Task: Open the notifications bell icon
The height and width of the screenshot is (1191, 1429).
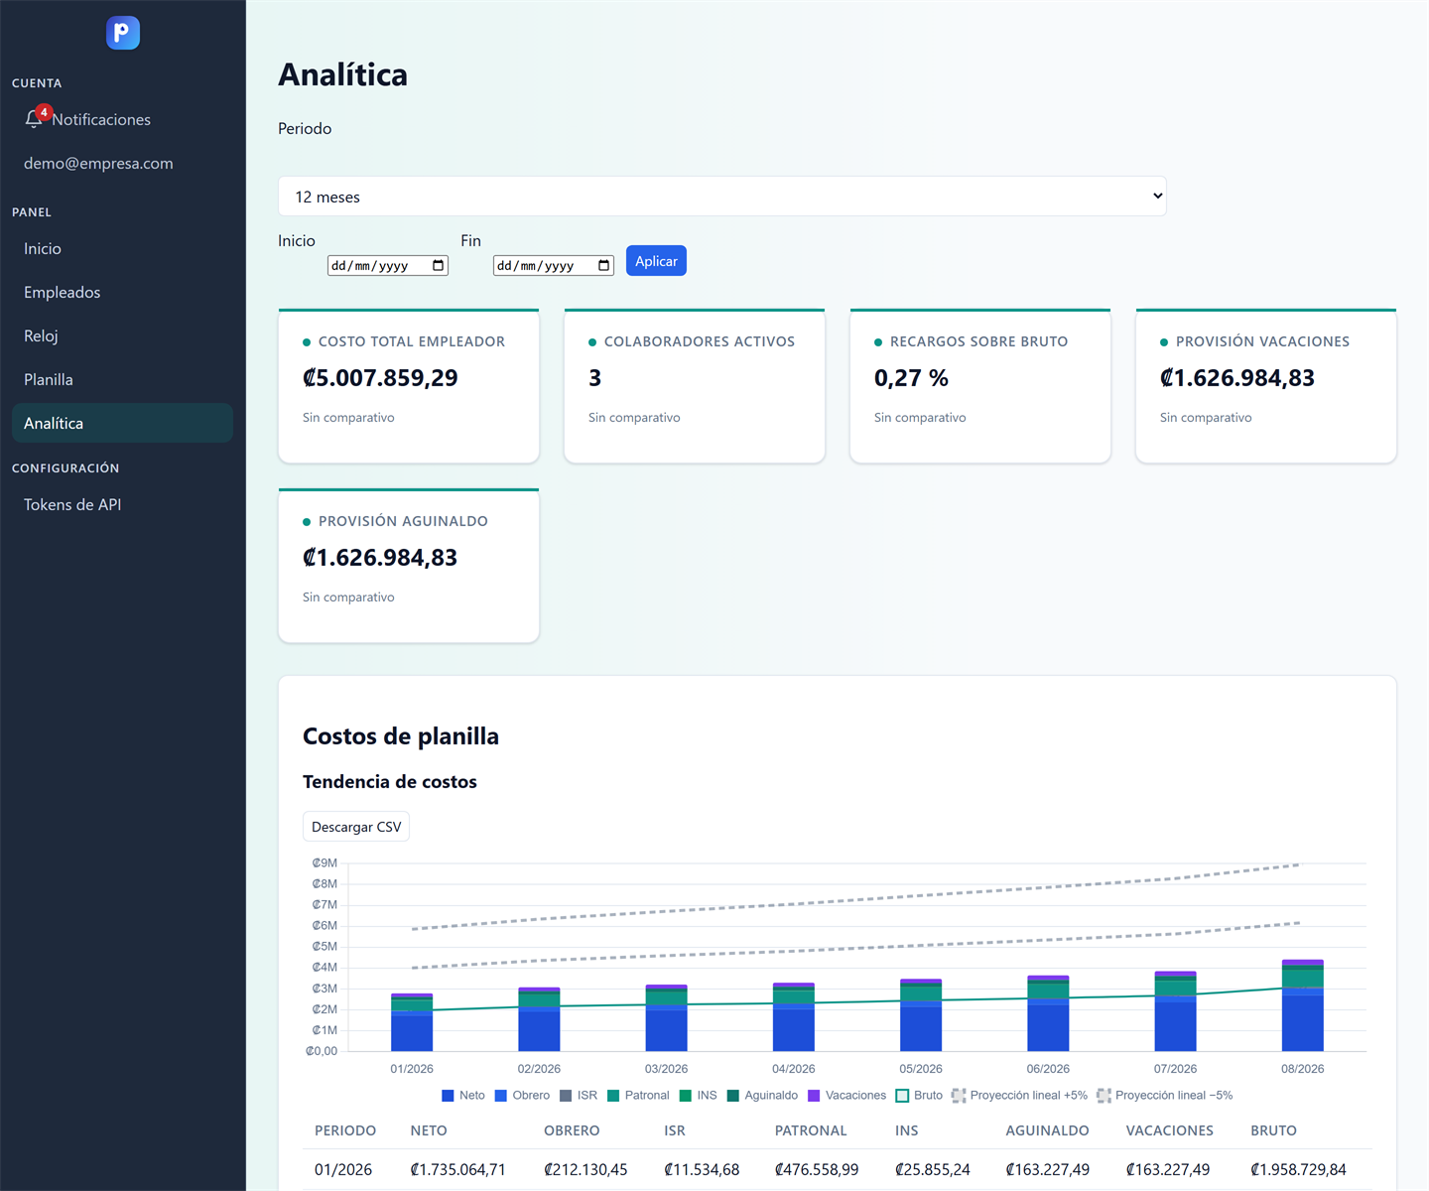Action: pyautogui.click(x=34, y=119)
